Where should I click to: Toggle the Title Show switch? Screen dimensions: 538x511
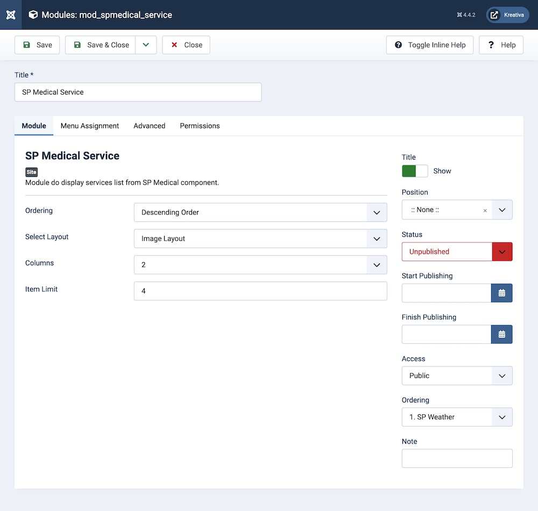415,171
